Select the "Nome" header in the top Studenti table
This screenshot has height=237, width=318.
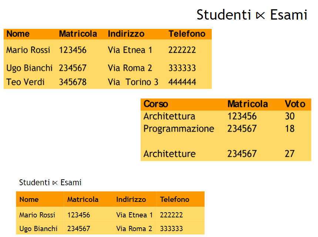click(x=18, y=34)
